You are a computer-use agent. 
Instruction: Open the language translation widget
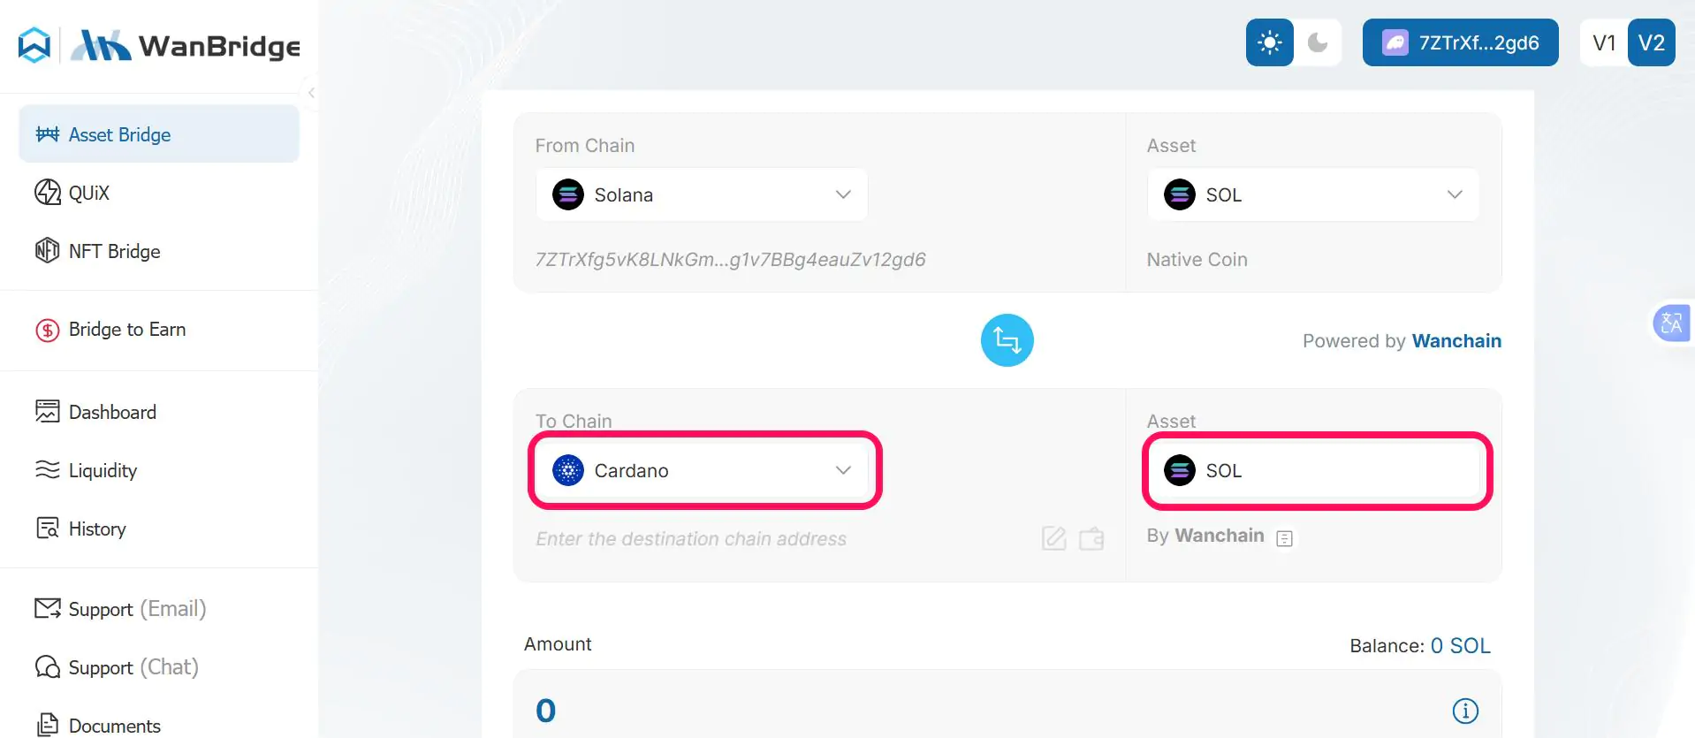tap(1670, 323)
